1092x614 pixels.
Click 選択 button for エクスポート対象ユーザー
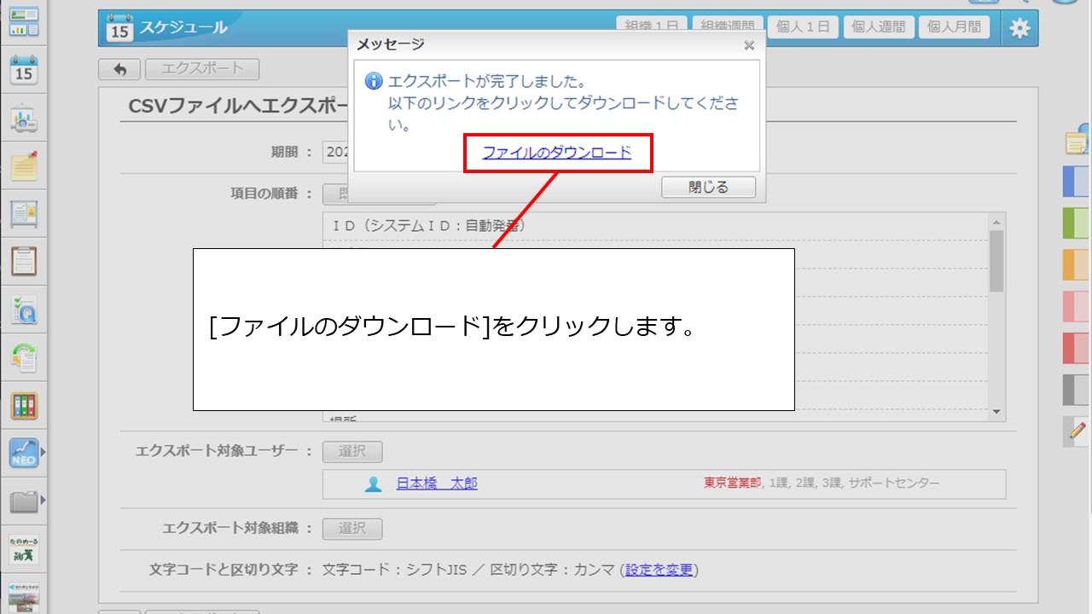tap(352, 451)
